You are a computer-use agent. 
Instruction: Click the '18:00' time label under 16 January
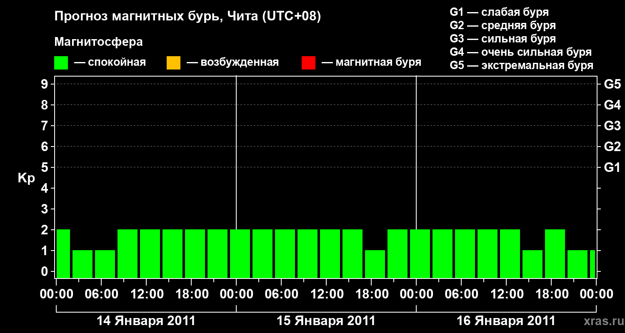pyautogui.click(x=551, y=294)
